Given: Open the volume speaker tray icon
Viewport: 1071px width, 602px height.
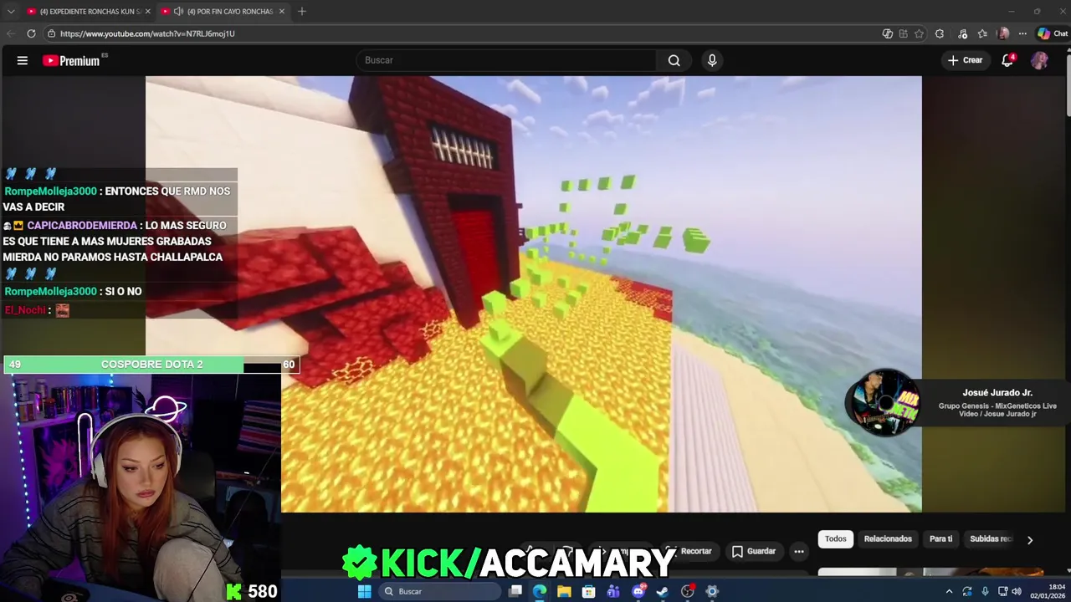Looking at the screenshot, I should (1017, 591).
